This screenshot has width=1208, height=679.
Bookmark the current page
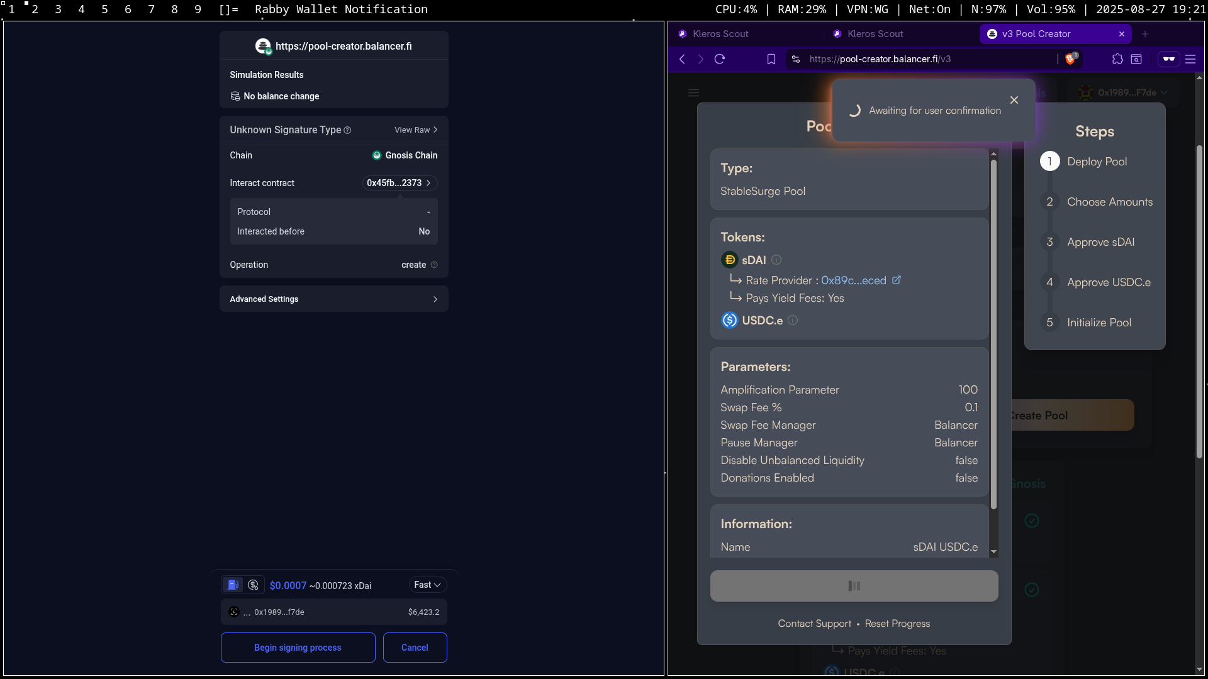(x=771, y=59)
